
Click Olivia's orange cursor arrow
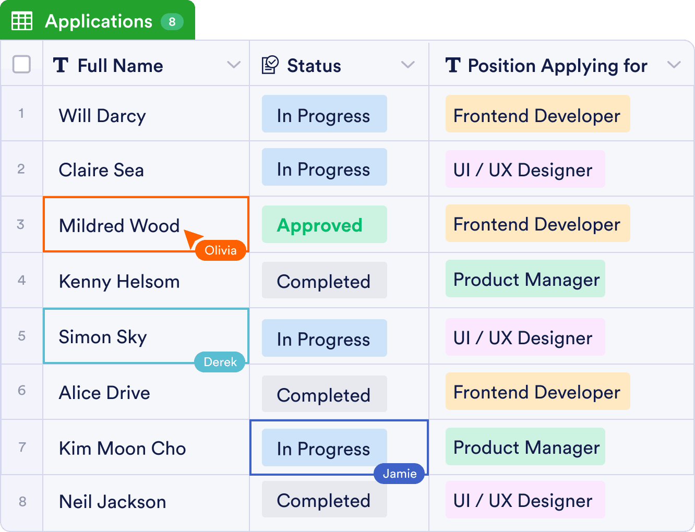click(192, 237)
